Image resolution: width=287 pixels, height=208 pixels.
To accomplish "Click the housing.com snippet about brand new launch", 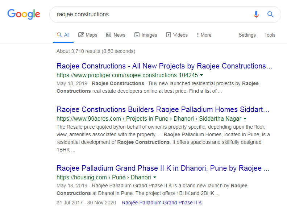I will (x=152, y=189).
